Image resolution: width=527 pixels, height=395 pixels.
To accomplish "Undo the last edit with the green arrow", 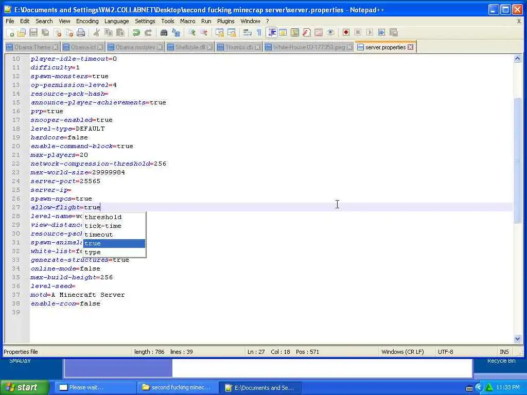I will 136,32.
